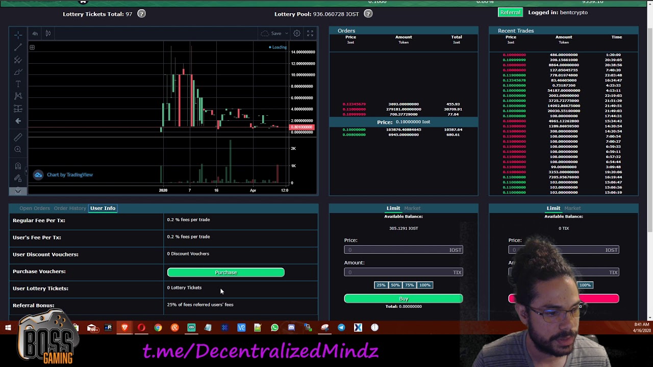Open the 4h time interval dropdown
The image size is (653, 367).
[x=35, y=34]
